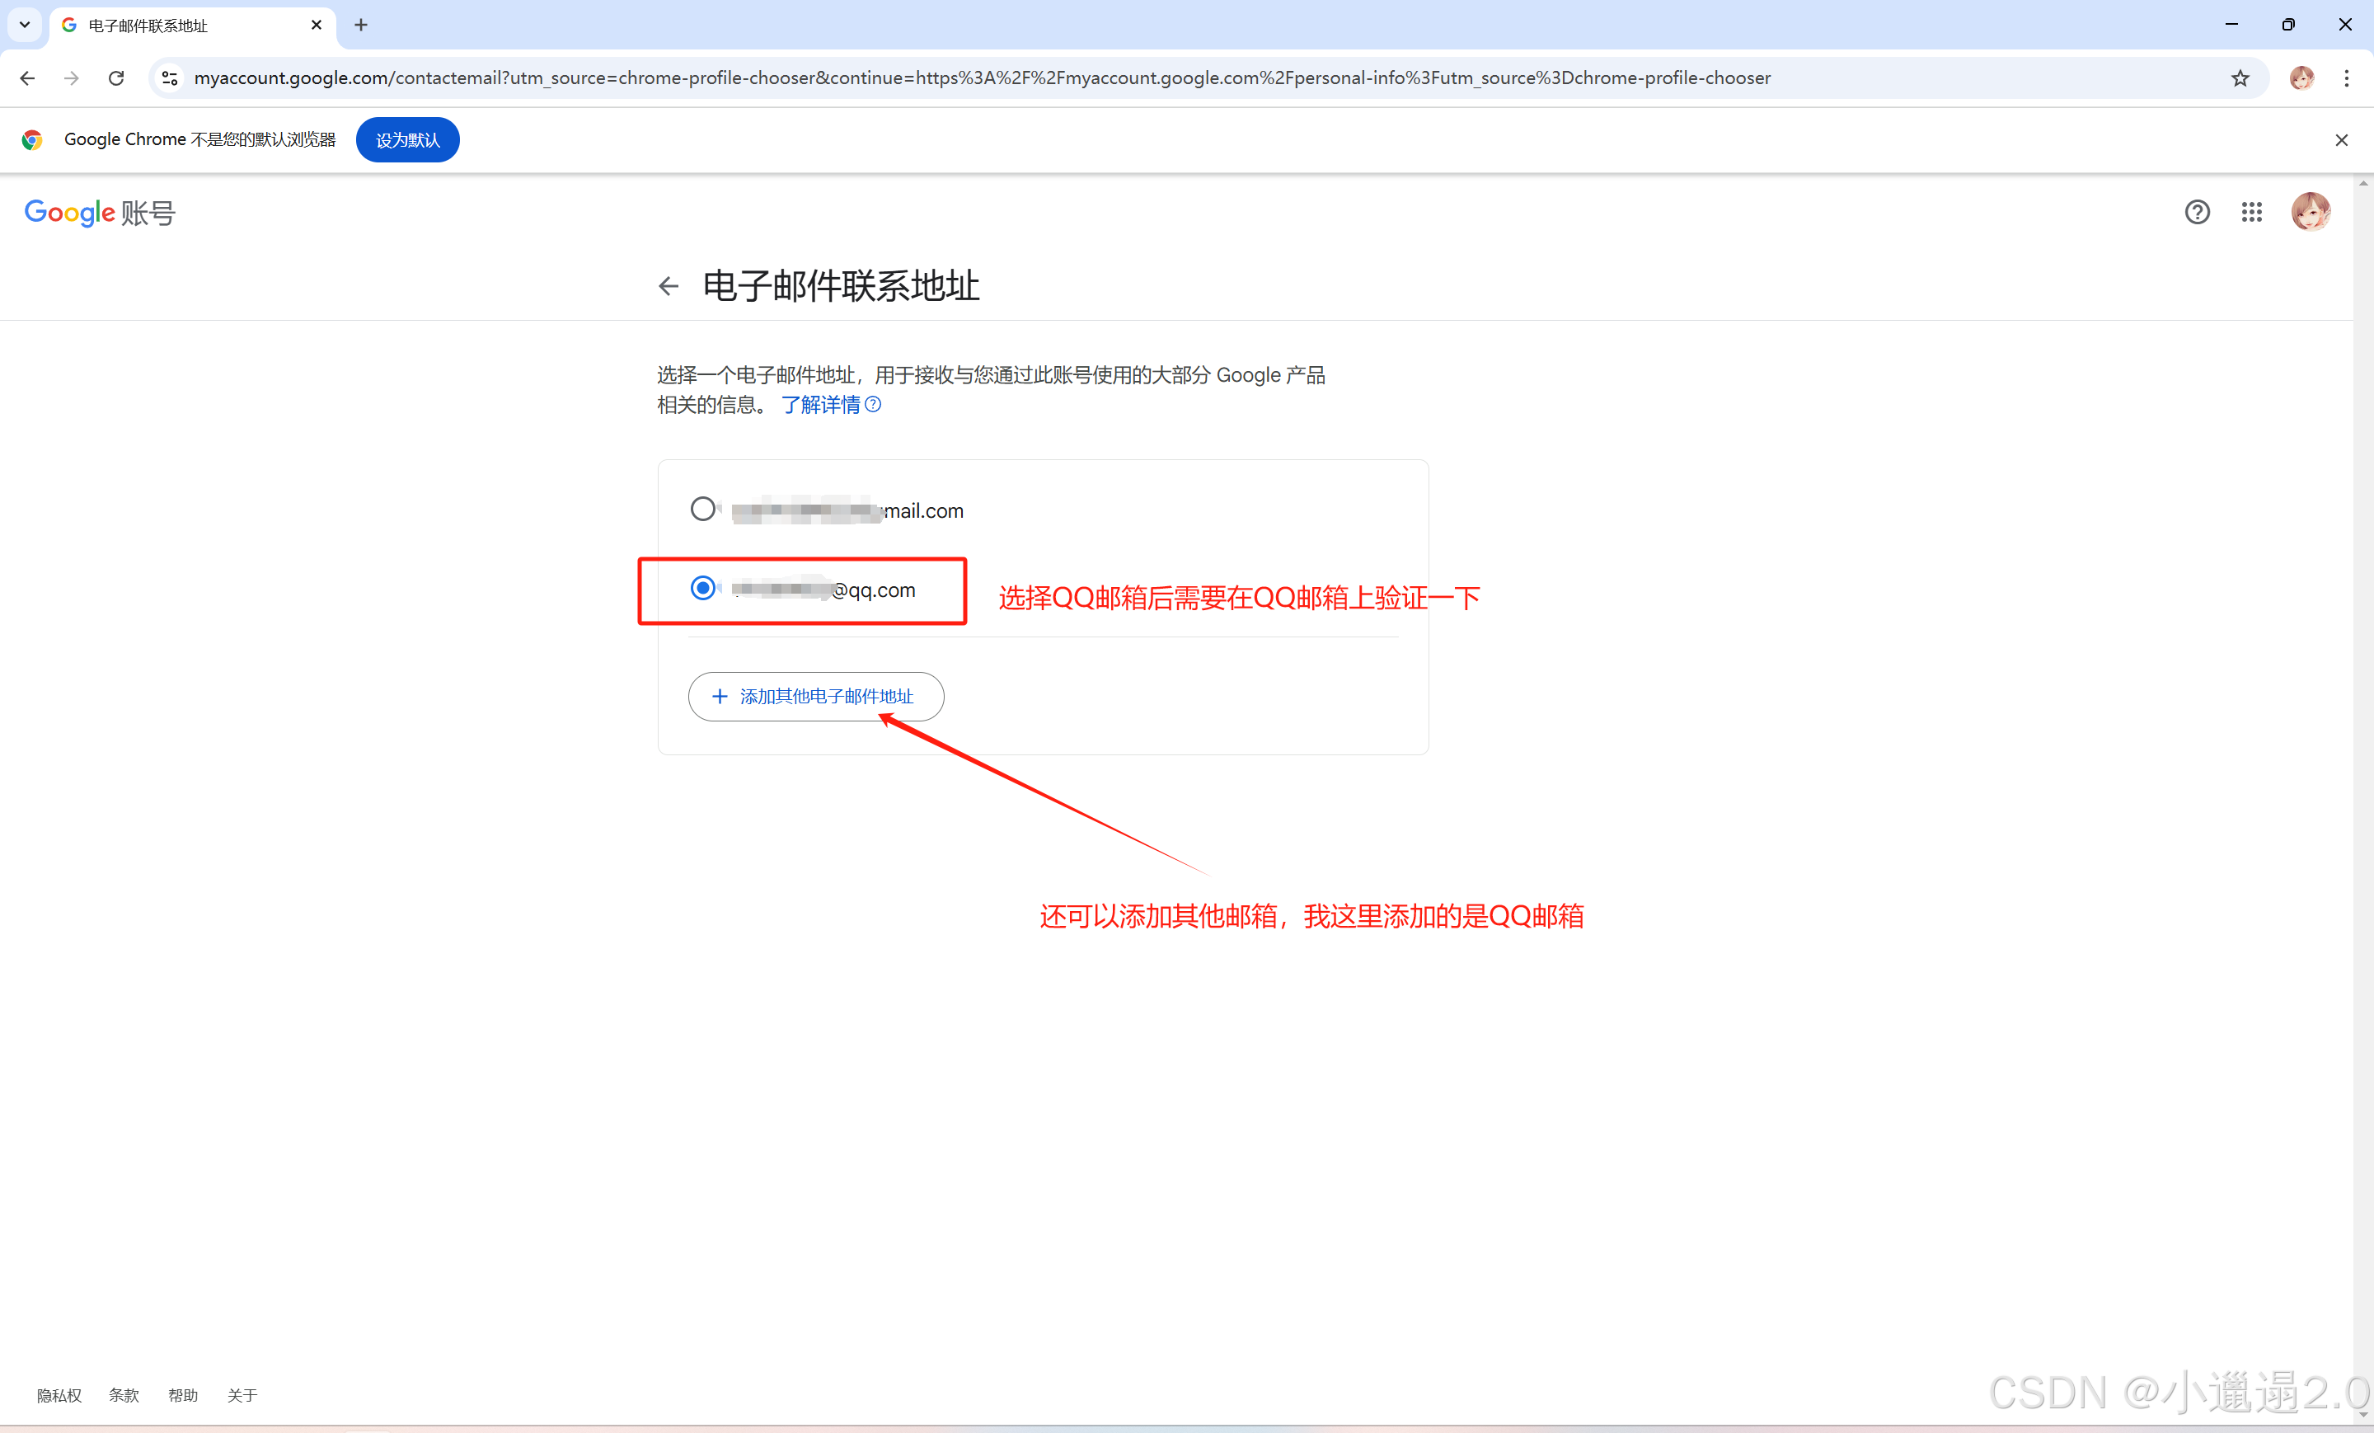Open Chrome profile avatar in toolbar

(2301, 78)
